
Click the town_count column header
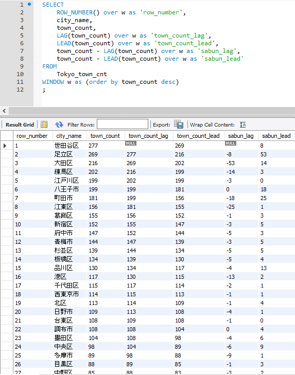106,136
